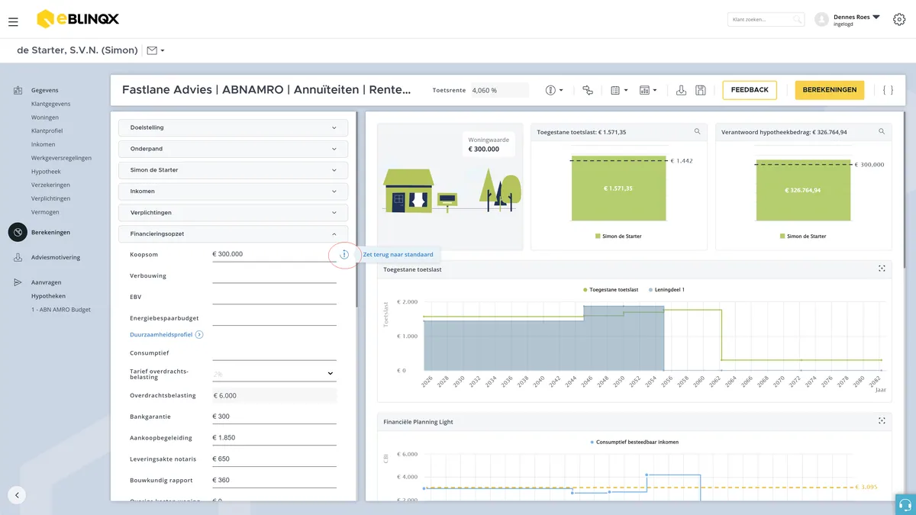
Task: Select Hypotheek in the sidebar
Action: [x=46, y=172]
